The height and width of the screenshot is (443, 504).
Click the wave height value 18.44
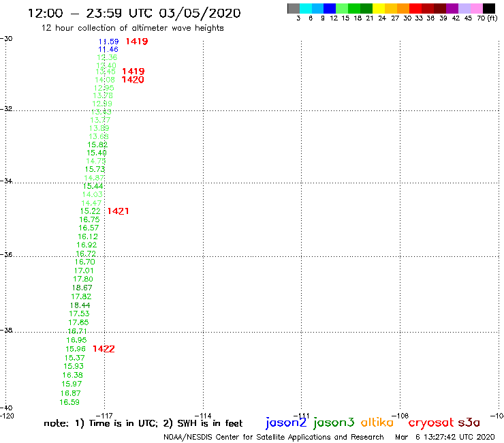pos(80,305)
